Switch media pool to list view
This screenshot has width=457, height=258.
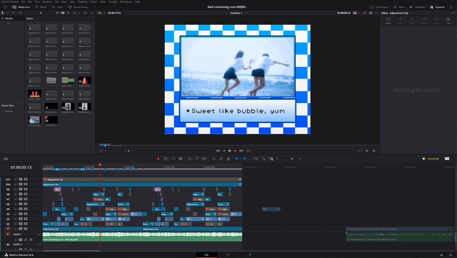68,13
